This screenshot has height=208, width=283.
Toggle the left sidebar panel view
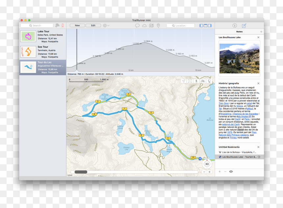201,26
